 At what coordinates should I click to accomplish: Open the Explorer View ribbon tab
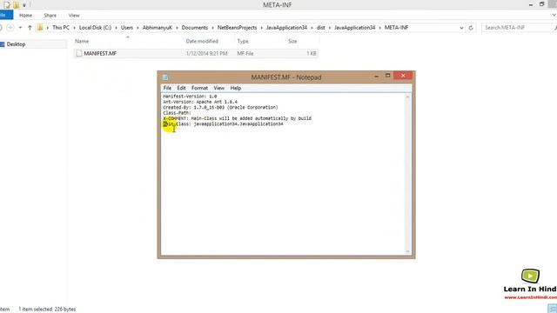(x=74, y=16)
